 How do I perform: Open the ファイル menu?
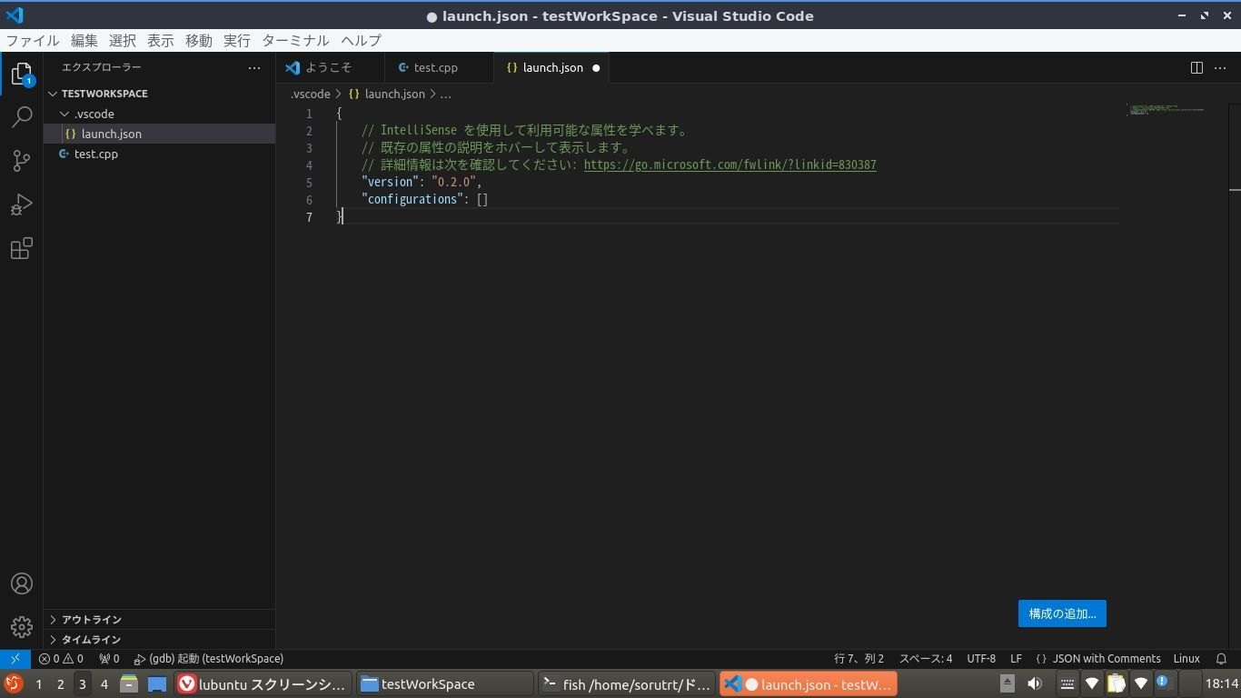tap(33, 41)
